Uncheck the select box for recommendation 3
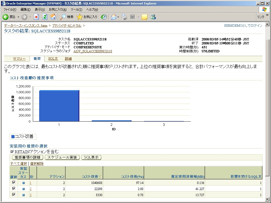271x203 pixels. click(x=14, y=195)
